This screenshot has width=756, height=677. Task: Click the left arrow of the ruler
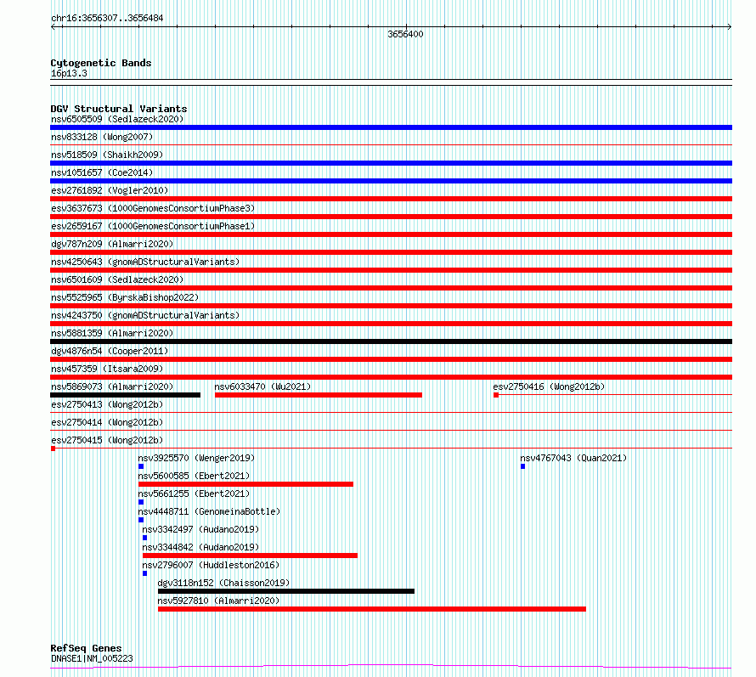pos(54,27)
